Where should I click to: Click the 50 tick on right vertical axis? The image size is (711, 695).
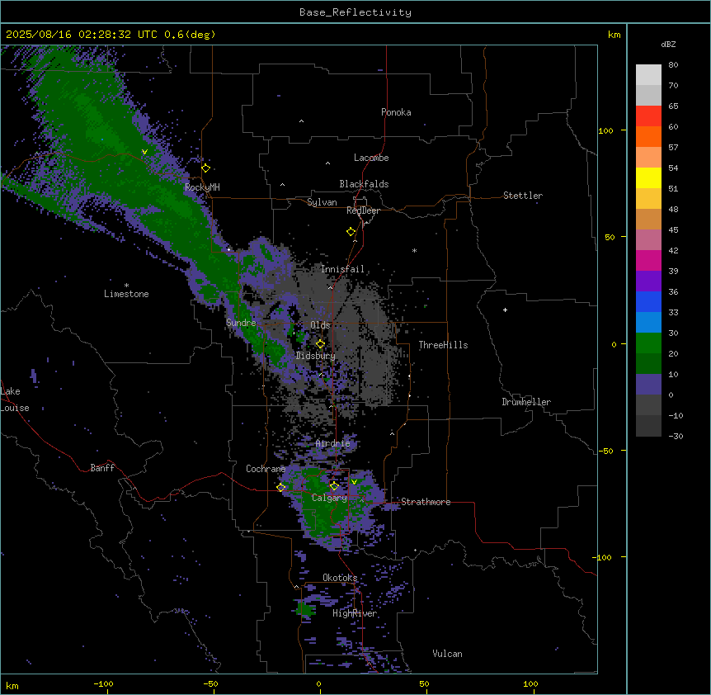click(610, 237)
